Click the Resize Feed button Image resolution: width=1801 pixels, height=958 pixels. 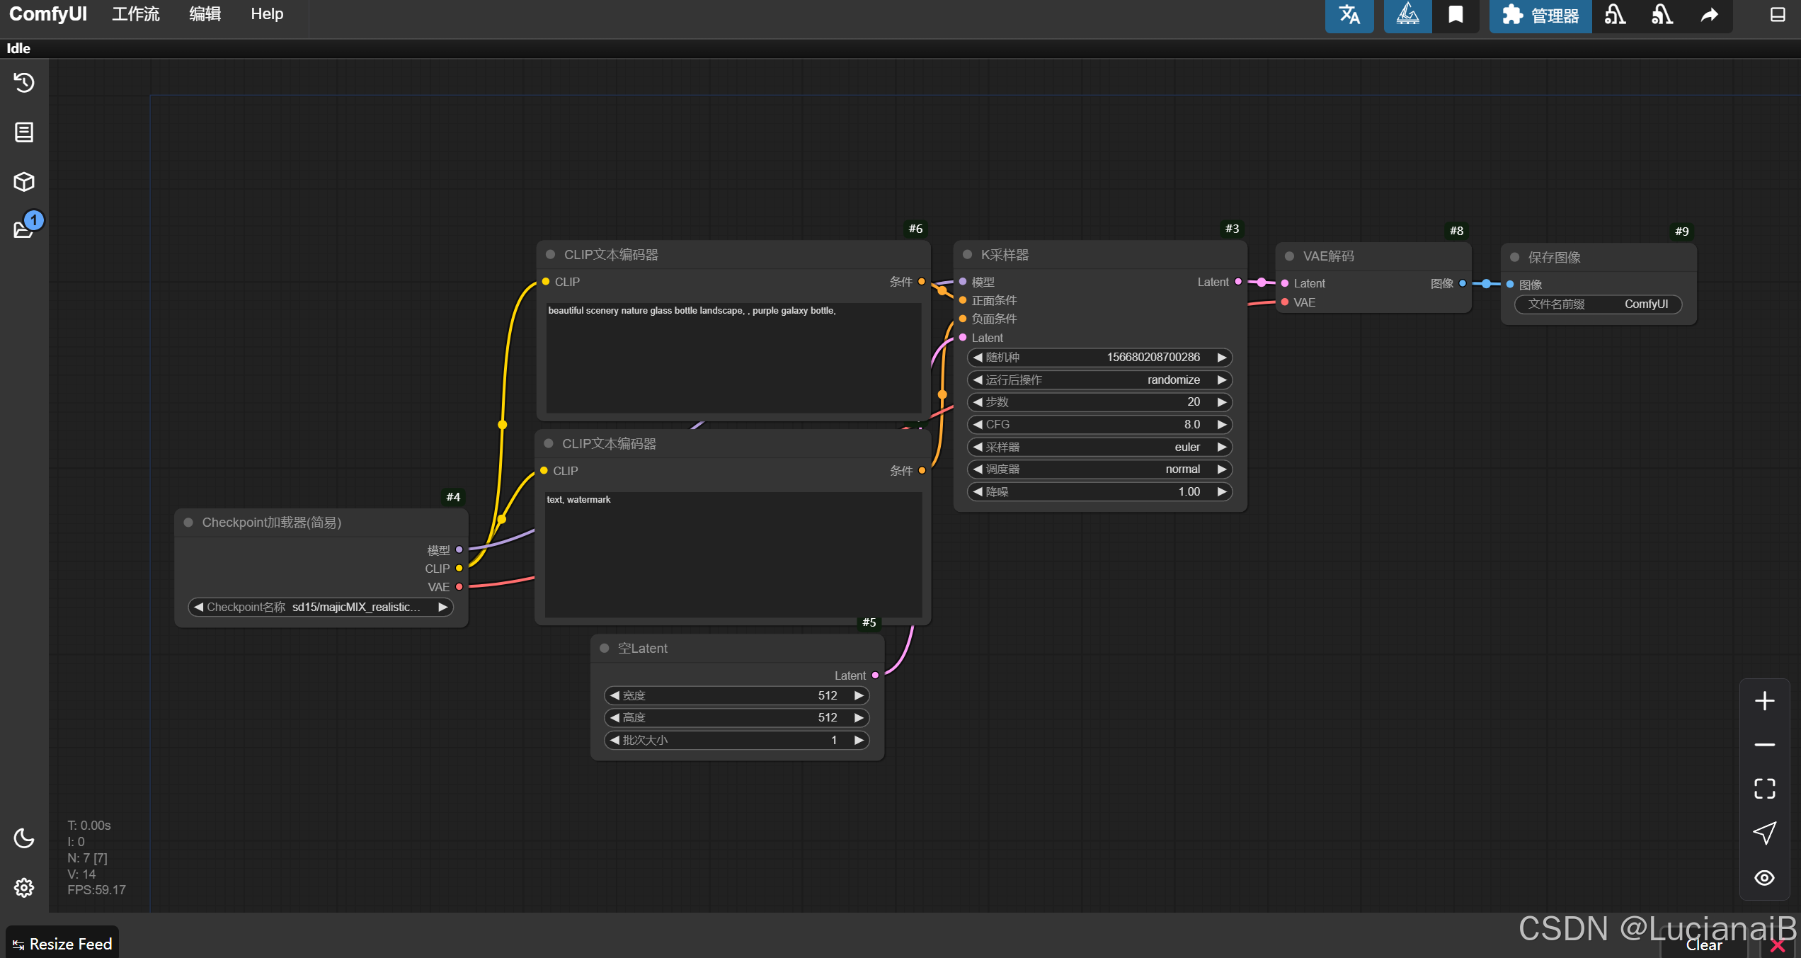(62, 944)
